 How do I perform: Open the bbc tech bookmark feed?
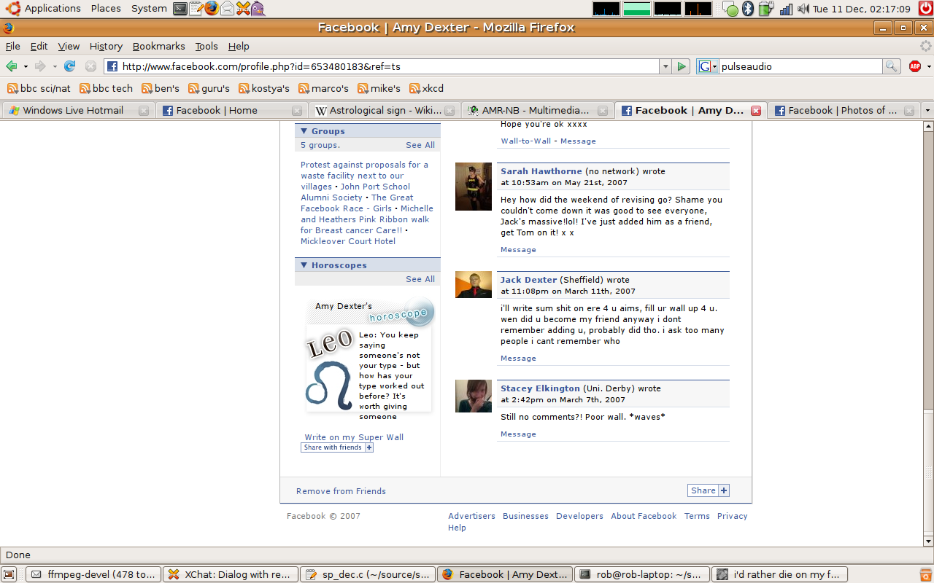[x=106, y=88]
